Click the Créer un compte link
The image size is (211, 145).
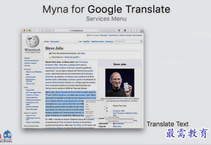coord(125,35)
